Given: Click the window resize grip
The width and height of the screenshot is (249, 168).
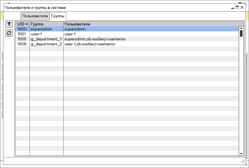Looking at the screenshot, I should [243, 162].
